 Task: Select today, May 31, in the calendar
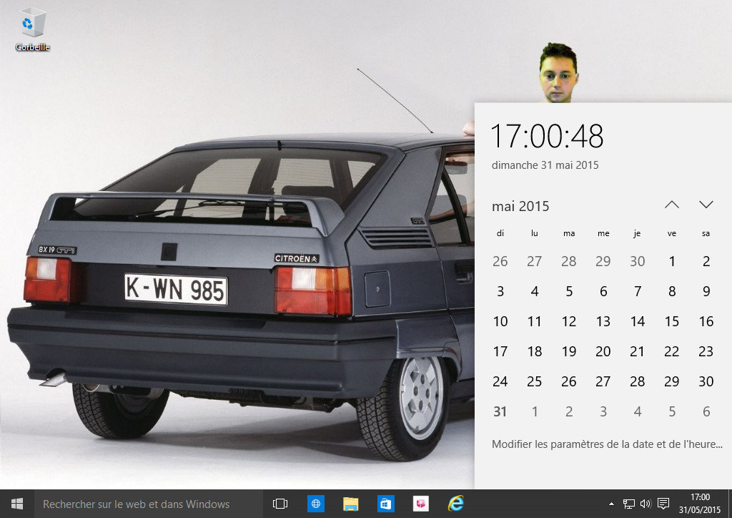(x=500, y=411)
